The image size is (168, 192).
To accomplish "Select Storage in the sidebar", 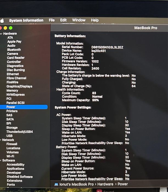I will [12, 128].
